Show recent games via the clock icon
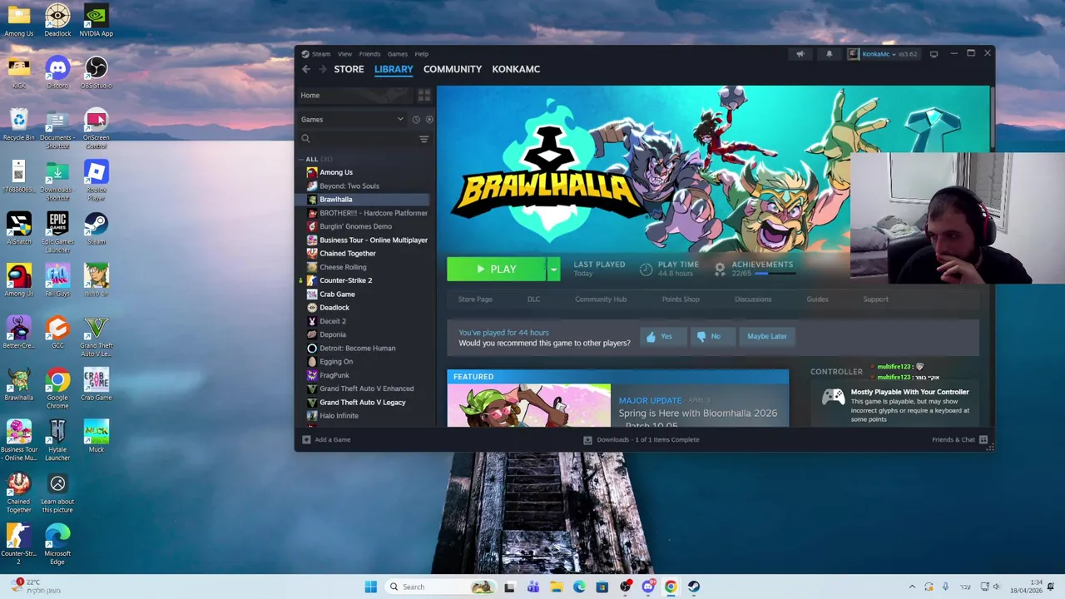 pyautogui.click(x=416, y=119)
